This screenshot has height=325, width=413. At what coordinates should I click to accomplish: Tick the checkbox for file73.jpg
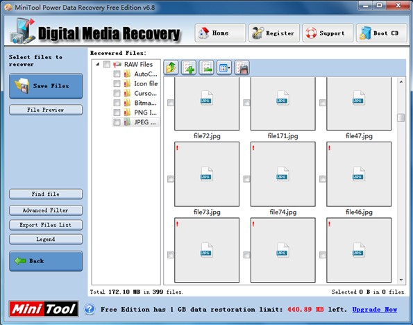[x=171, y=179]
